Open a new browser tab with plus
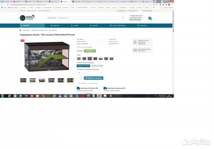The width and height of the screenshot is (214, 149). click(155, 1)
